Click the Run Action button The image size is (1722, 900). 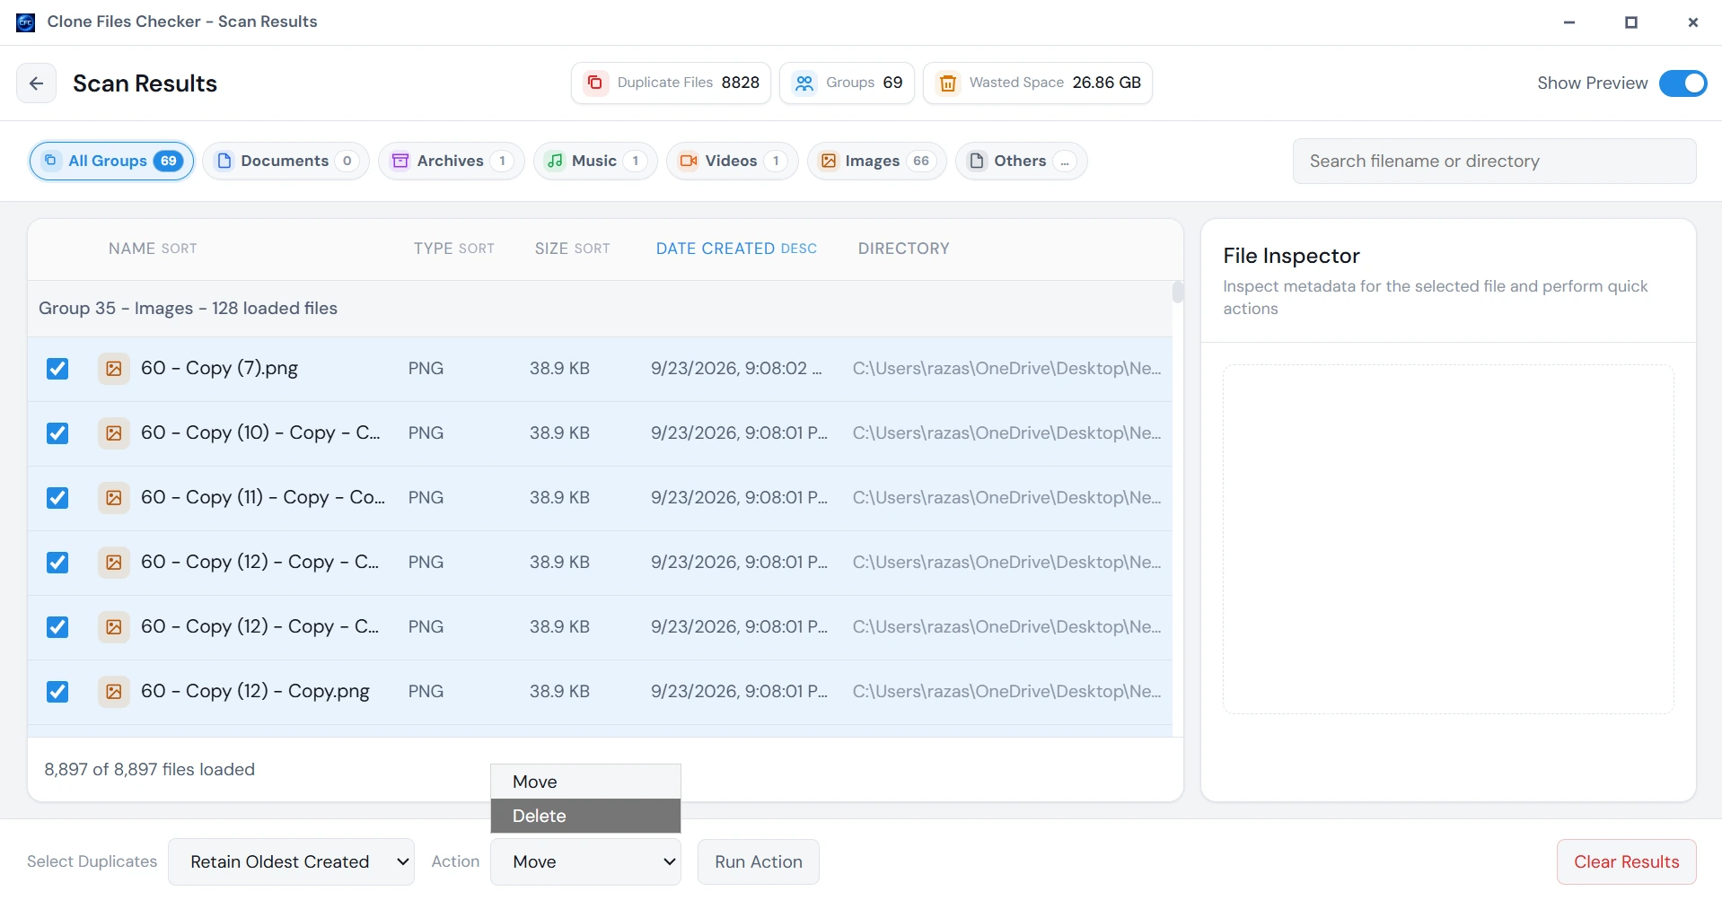pos(758,862)
